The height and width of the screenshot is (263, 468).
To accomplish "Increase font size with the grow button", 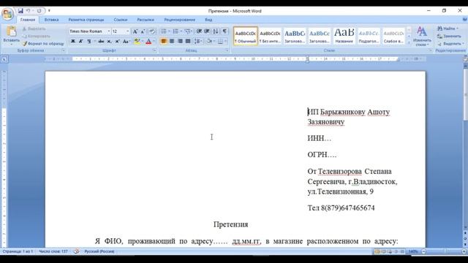I will pos(135,31).
